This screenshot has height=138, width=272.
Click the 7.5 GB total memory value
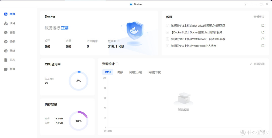pos(59,123)
